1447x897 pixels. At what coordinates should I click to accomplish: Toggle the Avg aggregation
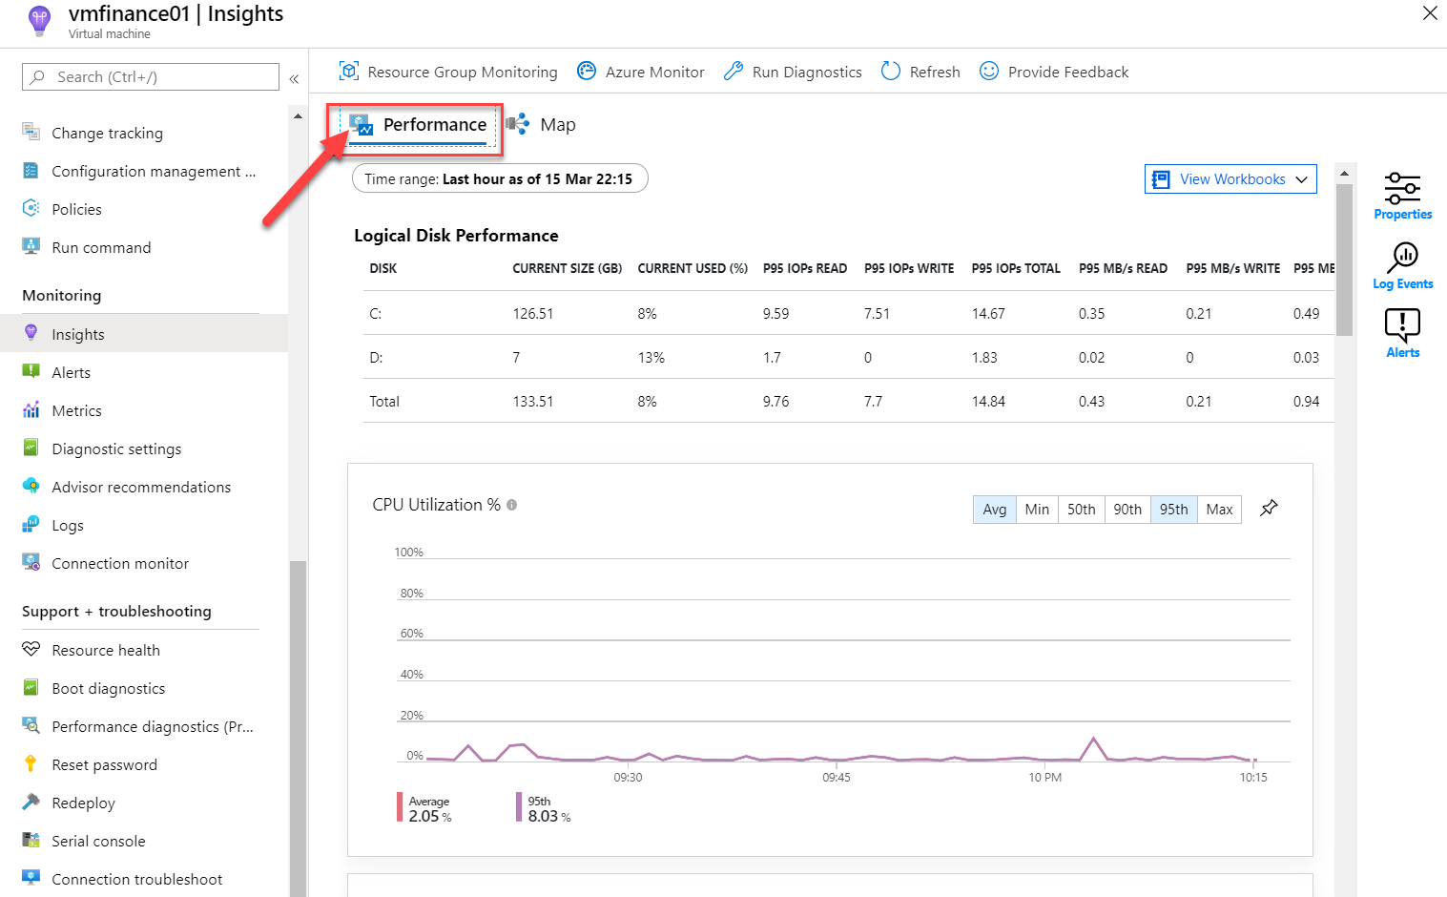pyautogui.click(x=995, y=510)
